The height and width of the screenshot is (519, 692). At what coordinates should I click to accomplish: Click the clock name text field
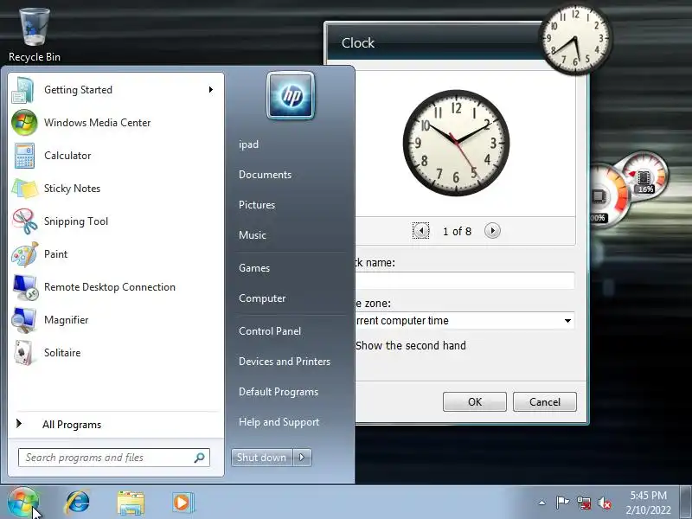tap(465, 280)
